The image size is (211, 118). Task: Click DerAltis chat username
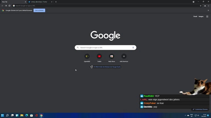148,107
